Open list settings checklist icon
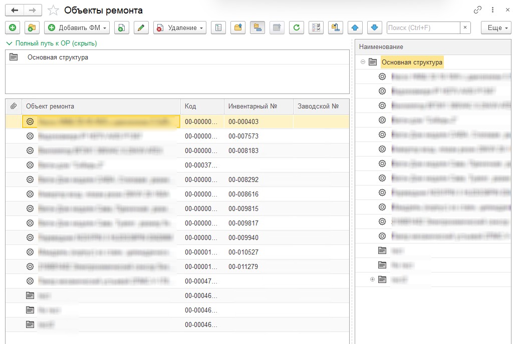This screenshot has height=344, width=518. pyautogui.click(x=316, y=27)
